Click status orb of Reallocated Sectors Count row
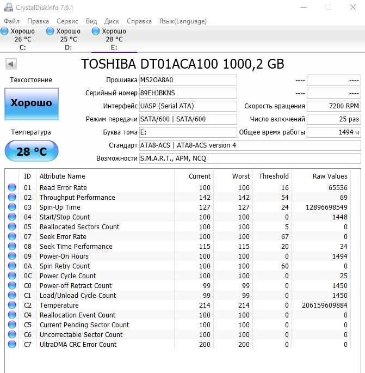 [x=12, y=227]
